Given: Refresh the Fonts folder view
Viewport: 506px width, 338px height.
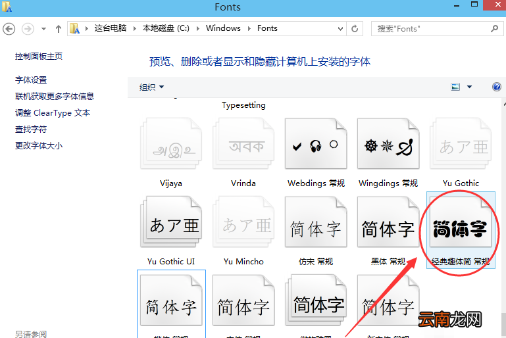Looking at the screenshot, I should coord(355,29).
